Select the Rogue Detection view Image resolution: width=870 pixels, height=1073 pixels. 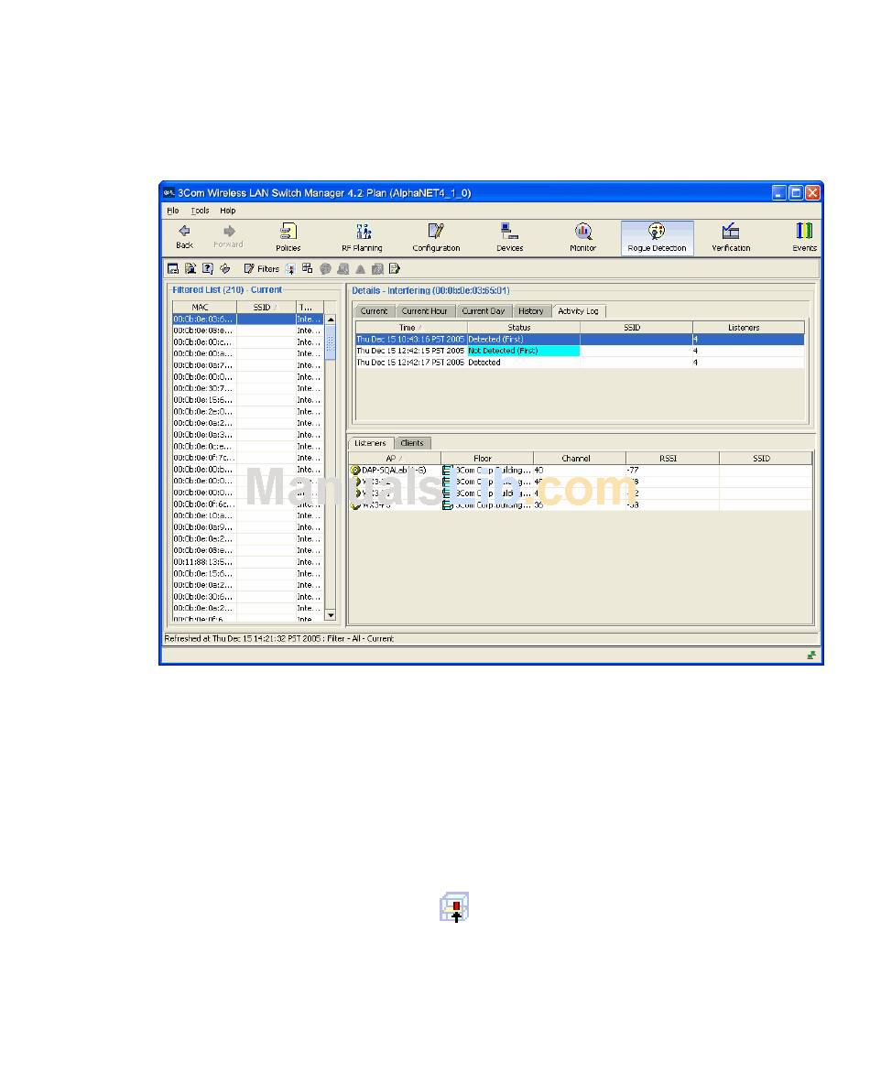click(x=657, y=237)
